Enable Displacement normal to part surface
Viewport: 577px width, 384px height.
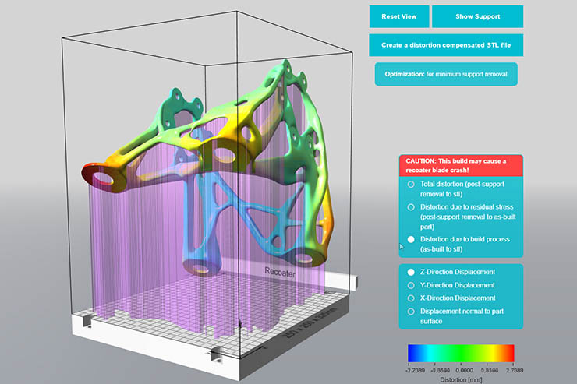point(410,312)
